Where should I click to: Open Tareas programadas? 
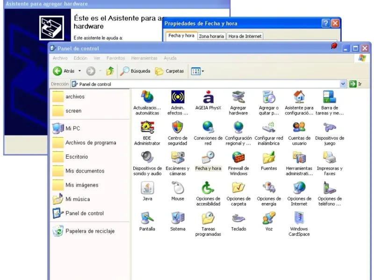point(208,224)
